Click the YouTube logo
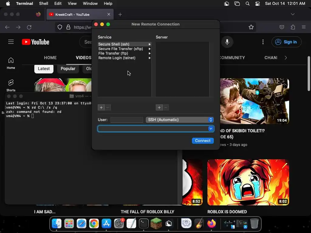 [x=36, y=42]
